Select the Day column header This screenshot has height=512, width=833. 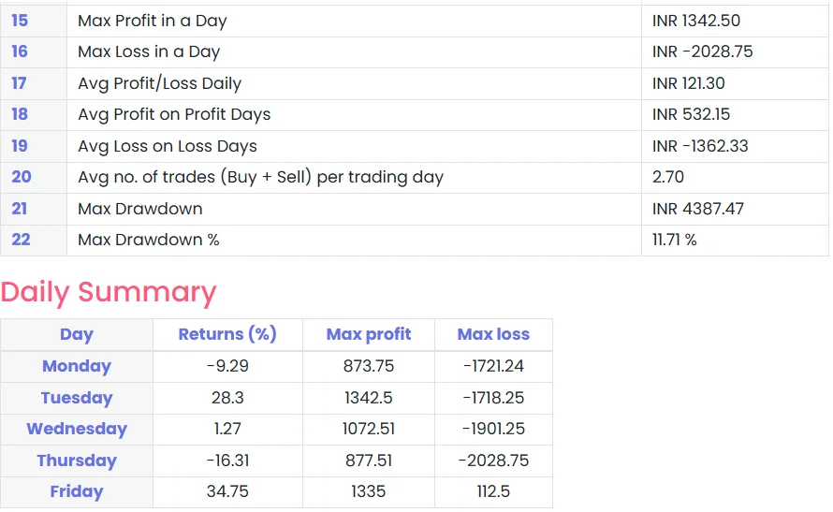click(77, 334)
